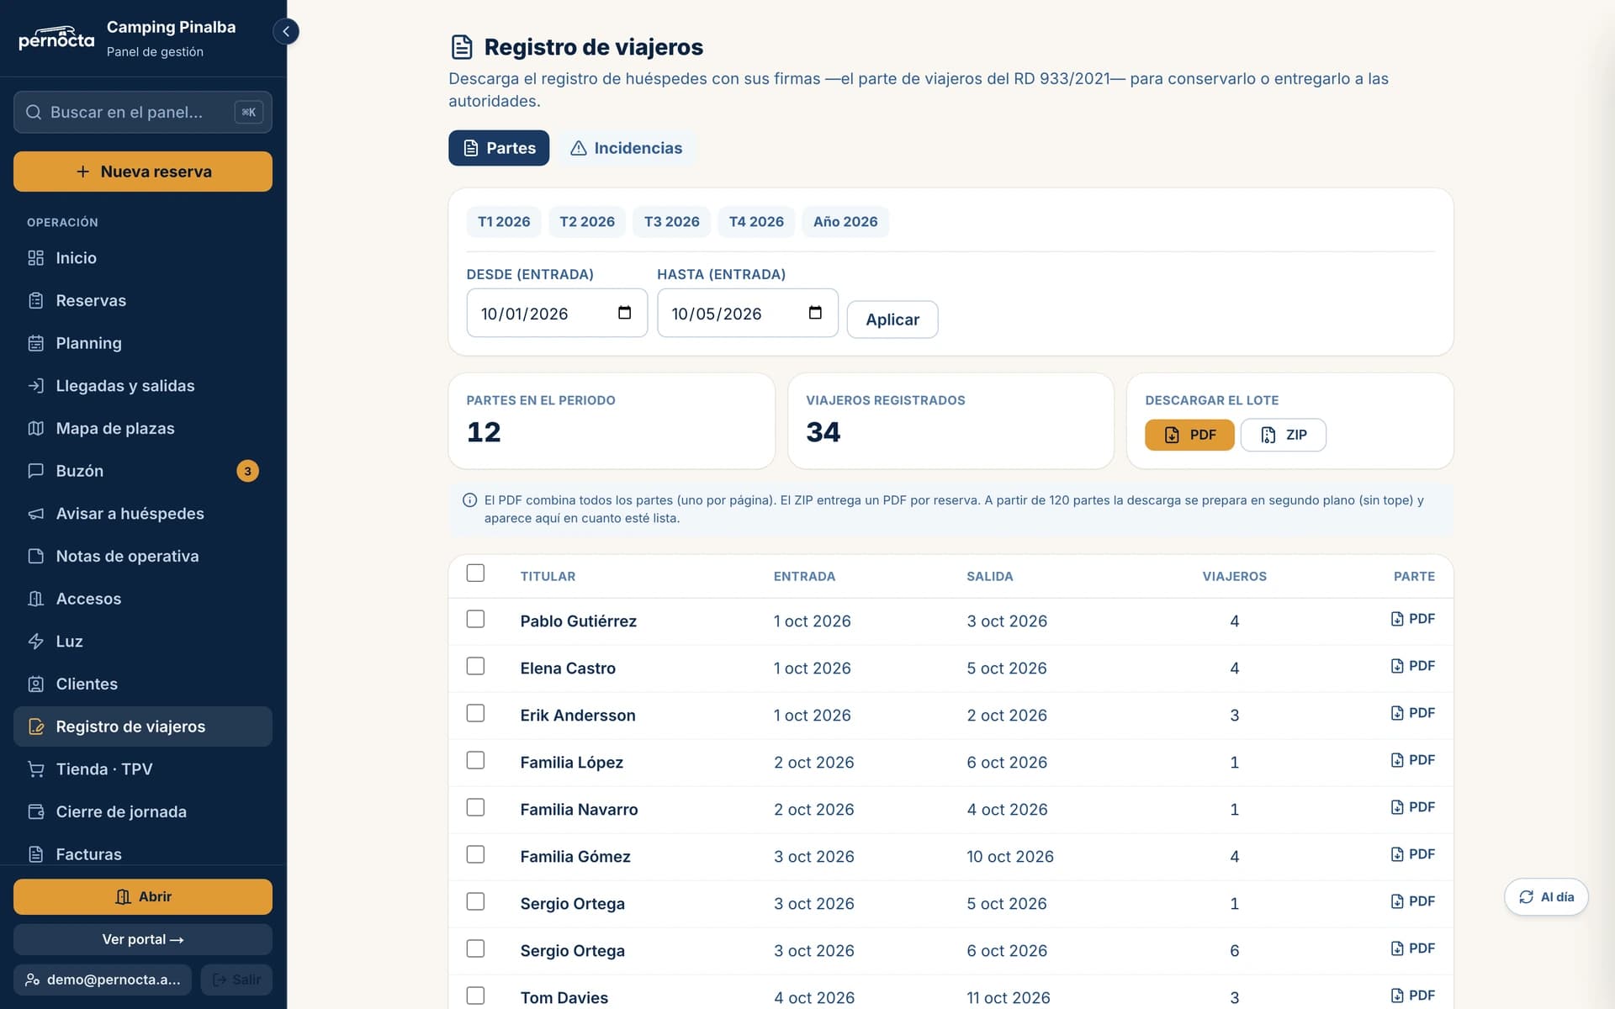Screen dimensions: 1615x1009
Task: Check the Familia Gómez row checkbox
Action: tap(475, 854)
